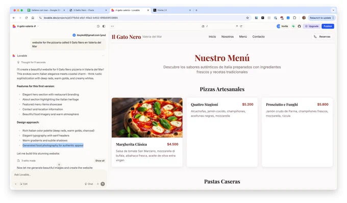Select the Quattro Stagioni menu card title
The width and height of the screenshot is (347, 203).
[x=204, y=105]
